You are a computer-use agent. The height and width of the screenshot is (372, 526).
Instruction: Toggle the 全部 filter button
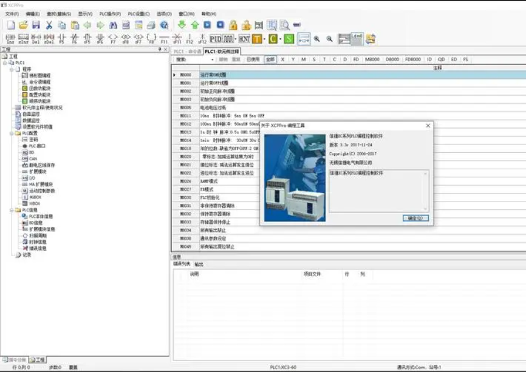click(270, 59)
